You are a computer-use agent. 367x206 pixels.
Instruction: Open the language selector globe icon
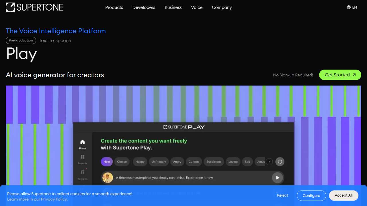(x=348, y=7)
